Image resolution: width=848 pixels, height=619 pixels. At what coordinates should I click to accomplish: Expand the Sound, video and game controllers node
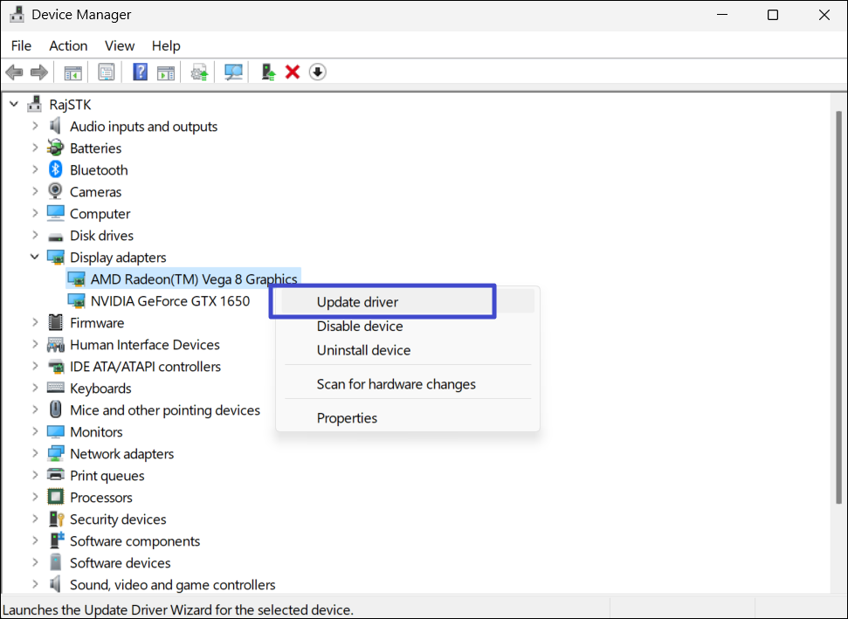[35, 585]
